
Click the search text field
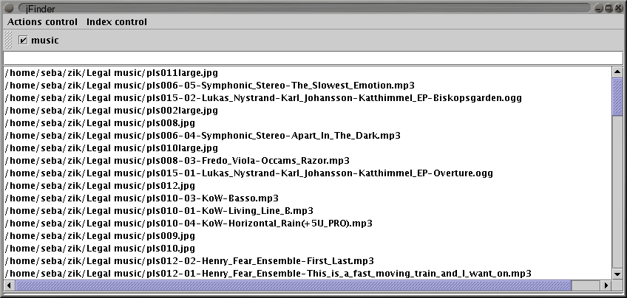[313, 58]
